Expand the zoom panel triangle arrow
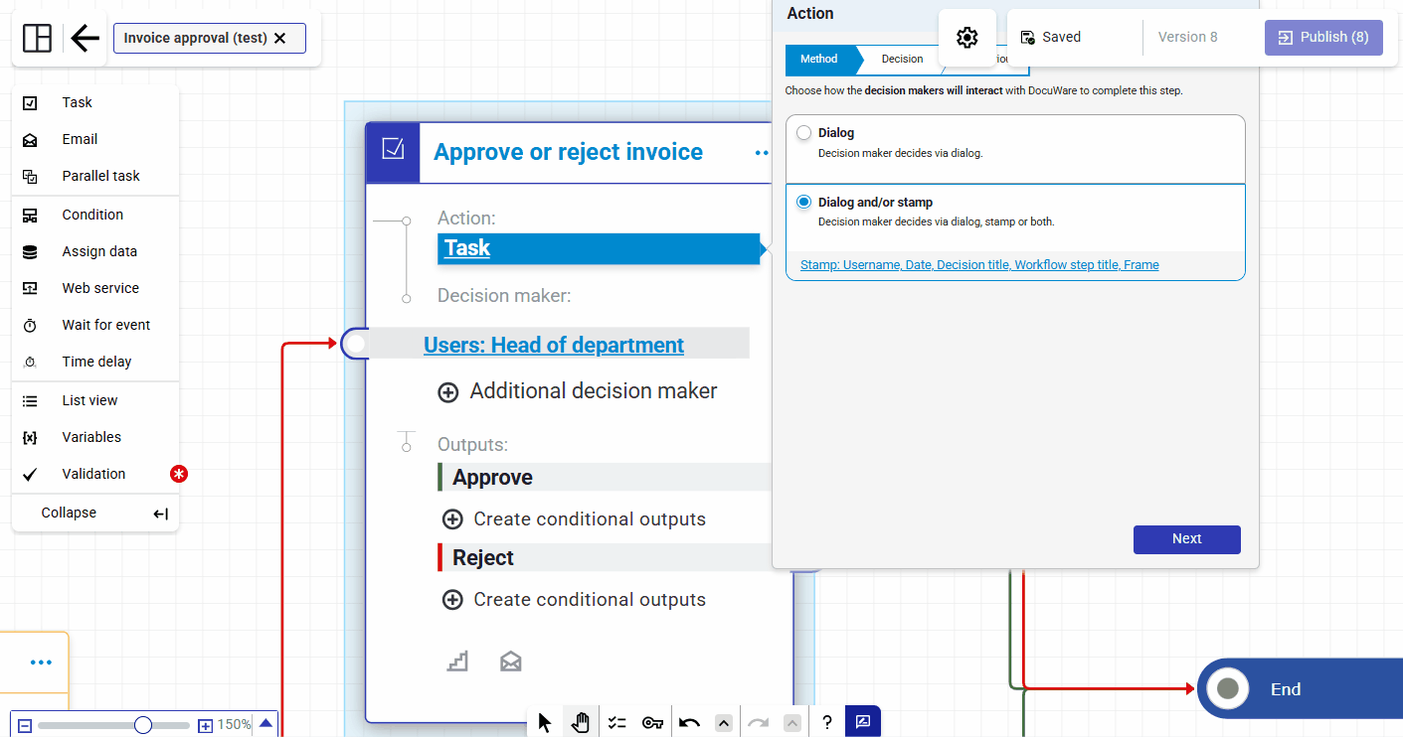Screen dimensions: 1403x737 click(x=265, y=724)
